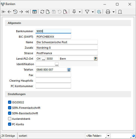Open the record history icon
This screenshot has width=136, height=139.
[x=15, y=12]
